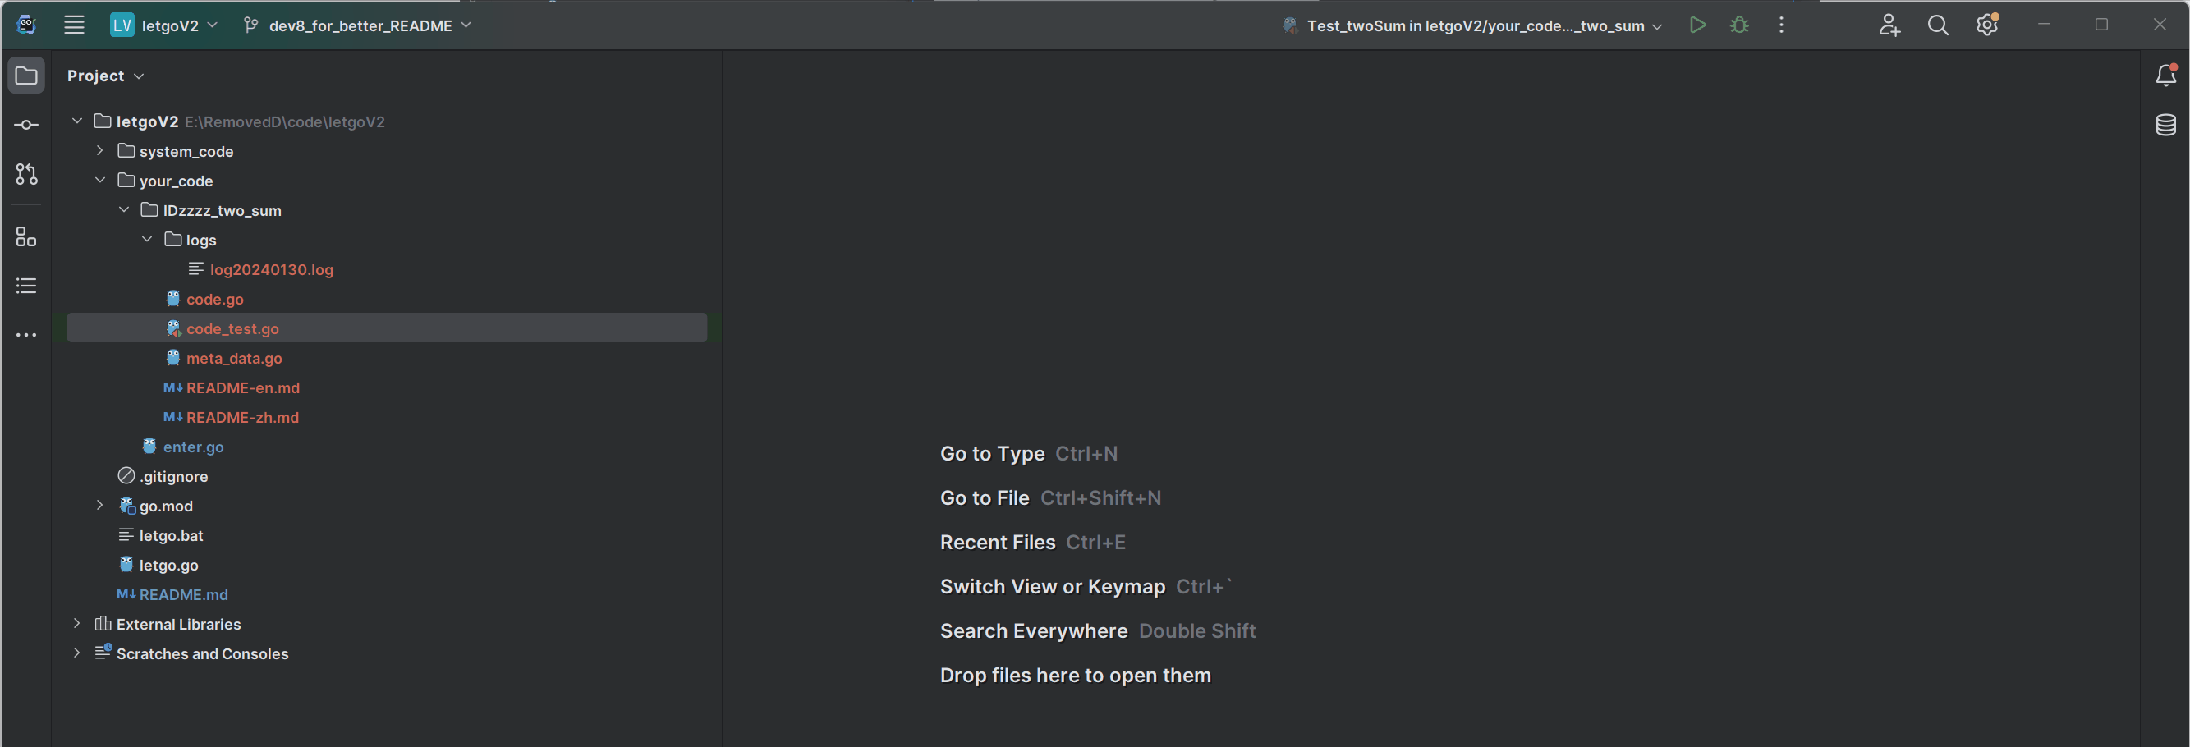This screenshot has height=747, width=2190.
Task: Collapse the logs folder
Action: coord(147,240)
